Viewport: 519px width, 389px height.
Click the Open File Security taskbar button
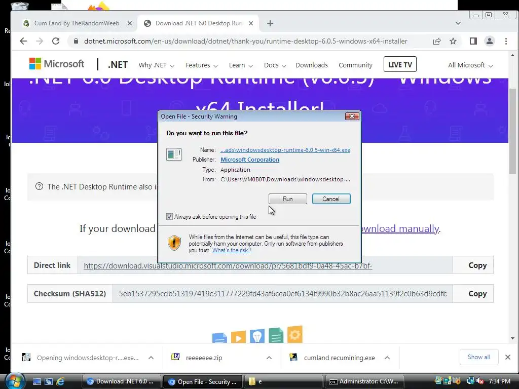click(203, 381)
